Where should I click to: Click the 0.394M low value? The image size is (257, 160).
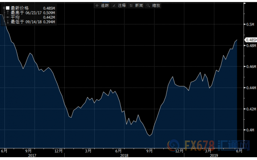click(x=49, y=22)
